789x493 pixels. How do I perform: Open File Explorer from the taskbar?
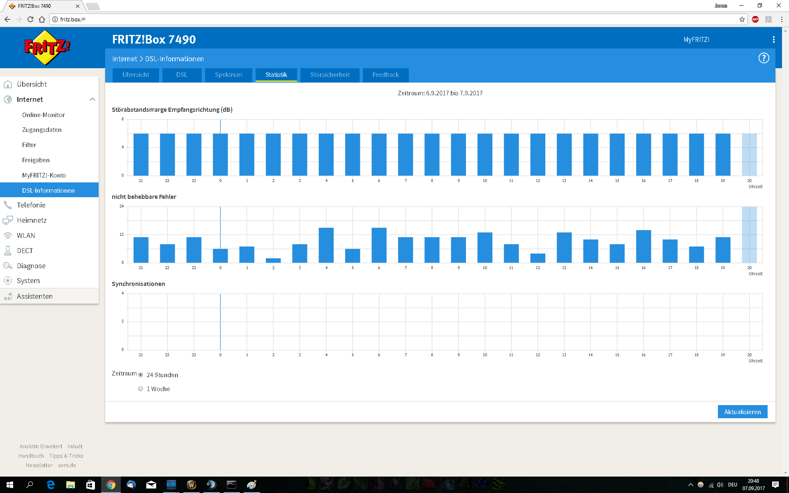(71, 485)
